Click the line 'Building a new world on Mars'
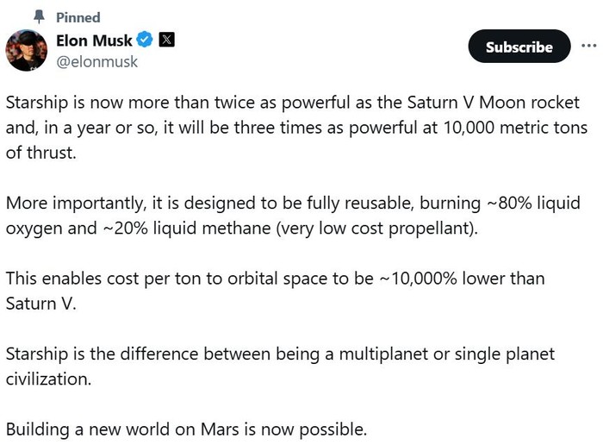 click(187, 429)
